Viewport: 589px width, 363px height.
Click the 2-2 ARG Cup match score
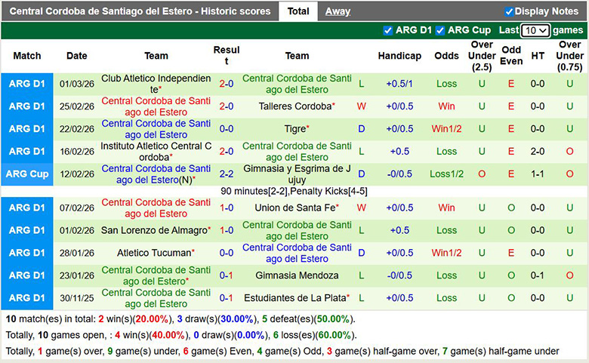coord(227,174)
